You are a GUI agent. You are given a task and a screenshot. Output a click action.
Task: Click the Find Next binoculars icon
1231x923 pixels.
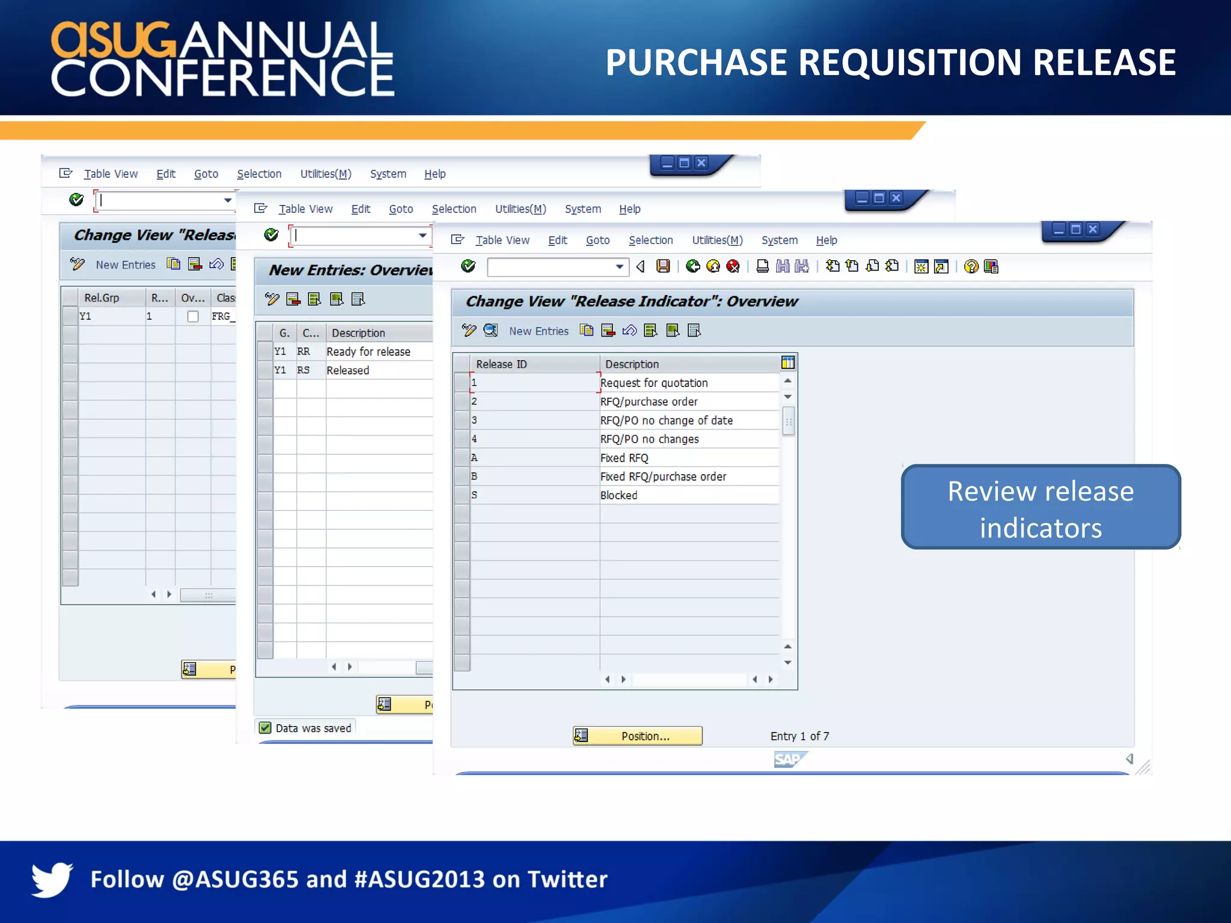tap(802, 266)
